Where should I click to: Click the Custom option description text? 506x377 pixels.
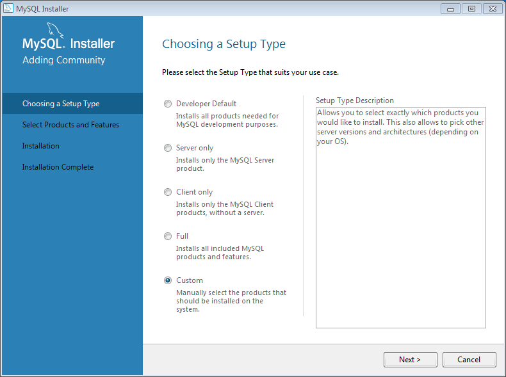pos(231,301)
